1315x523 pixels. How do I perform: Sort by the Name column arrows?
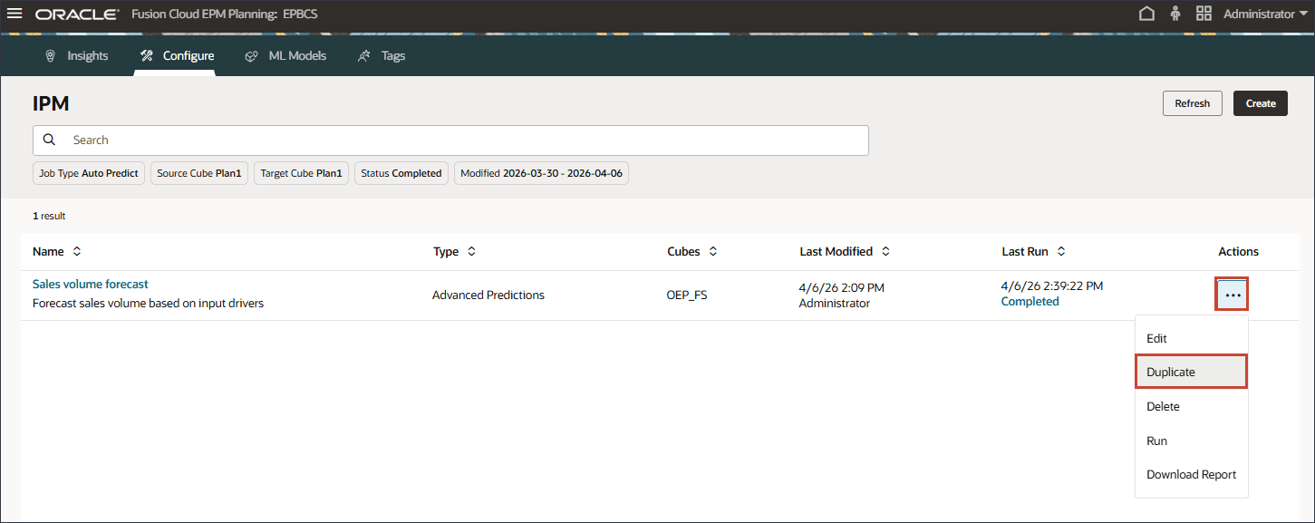(x=77, y=251)
